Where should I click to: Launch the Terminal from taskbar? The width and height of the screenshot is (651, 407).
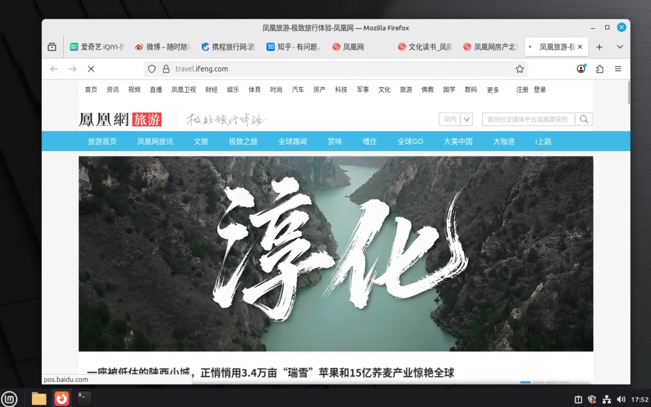84,399
